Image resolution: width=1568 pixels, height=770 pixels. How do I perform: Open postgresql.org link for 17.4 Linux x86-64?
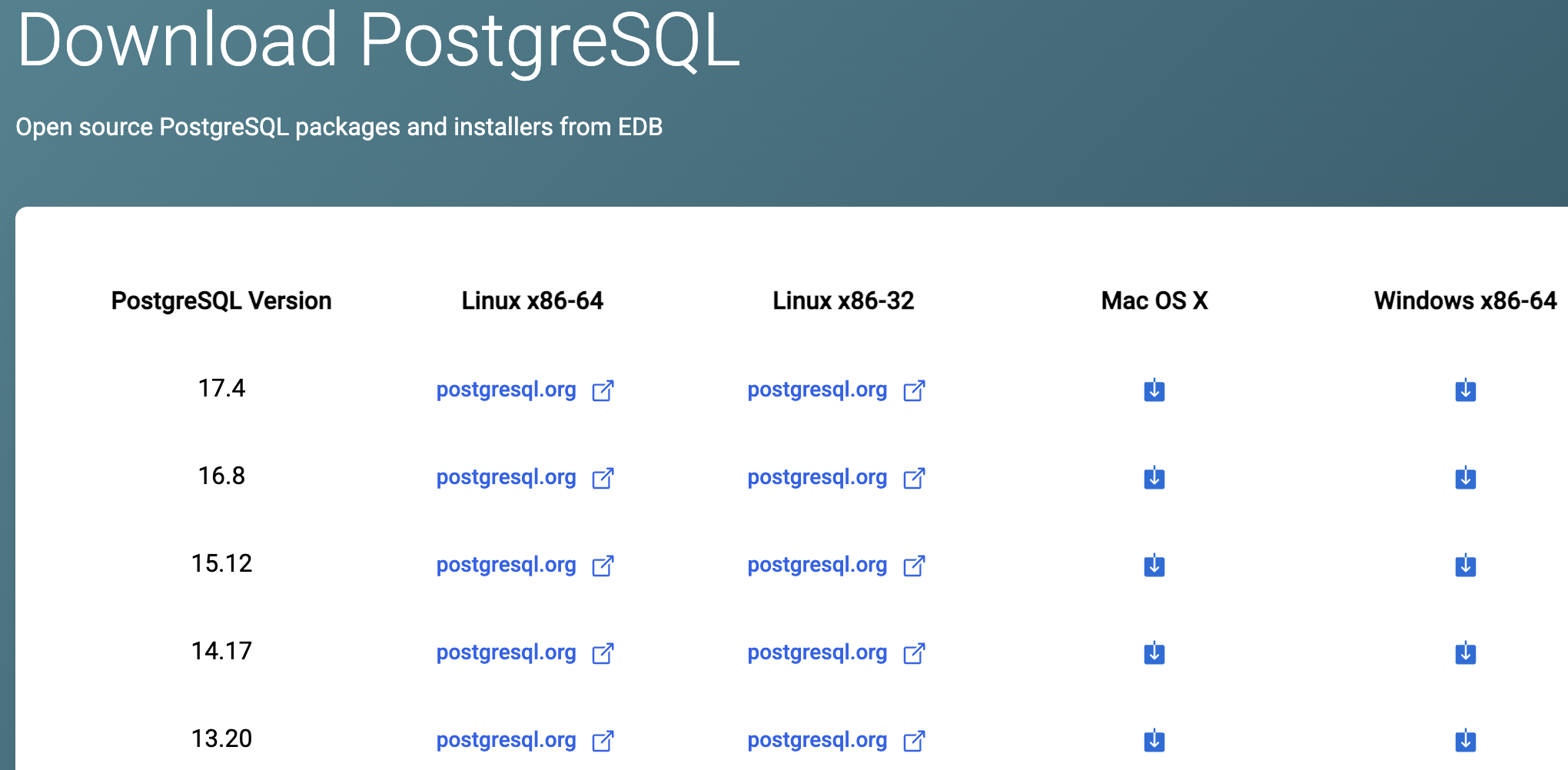[506, 390]
